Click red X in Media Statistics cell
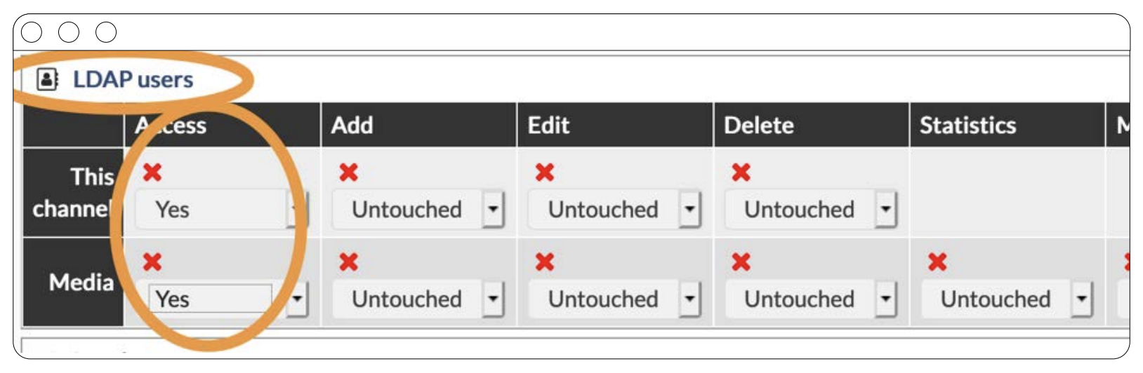Image resolution: width=1143 pixels, height=373 pixels. coord(937,262)
